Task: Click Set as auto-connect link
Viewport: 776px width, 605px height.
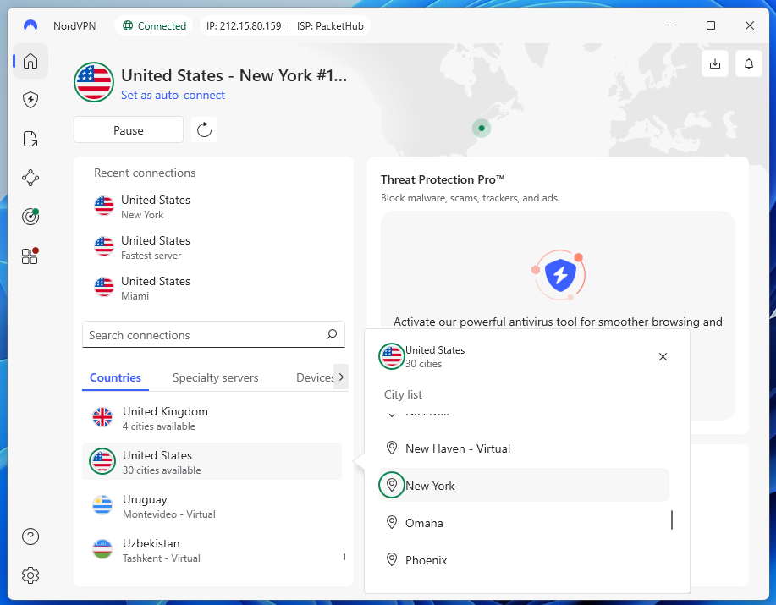Action: pos(173,95)
